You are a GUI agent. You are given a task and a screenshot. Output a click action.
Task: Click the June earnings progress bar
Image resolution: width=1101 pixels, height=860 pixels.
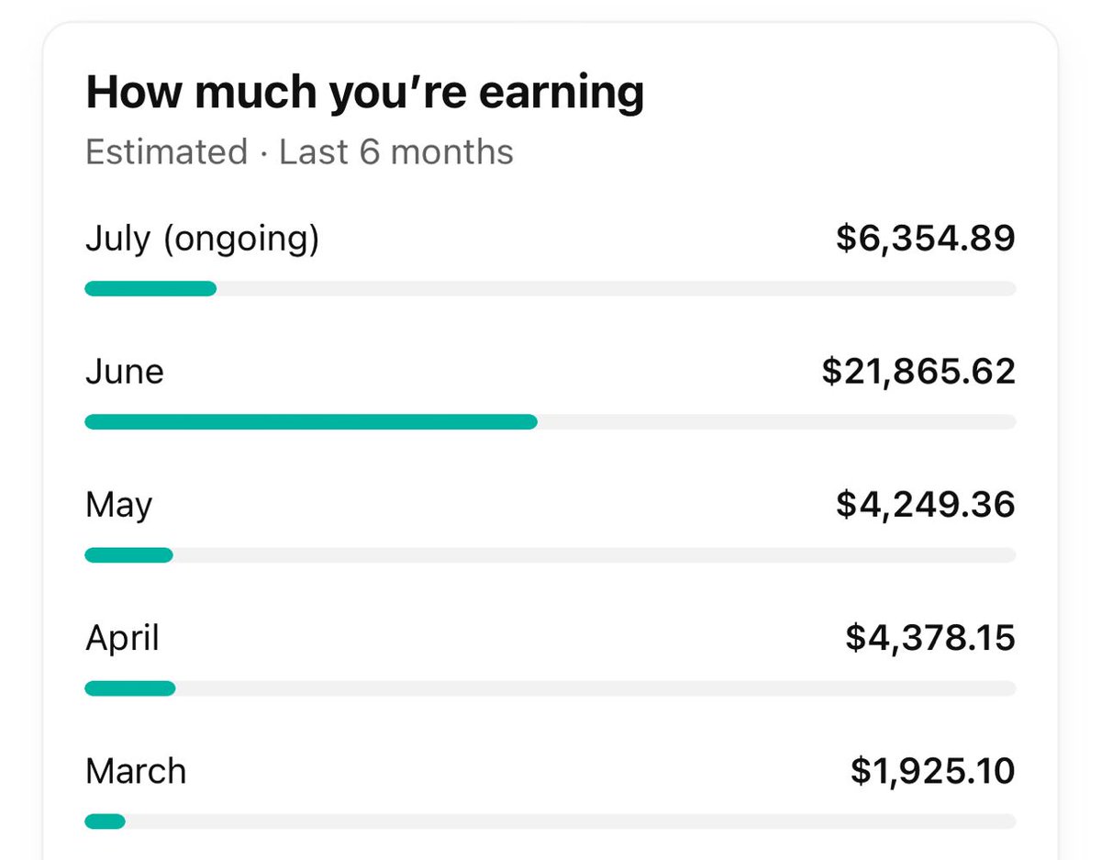(311, 421)
